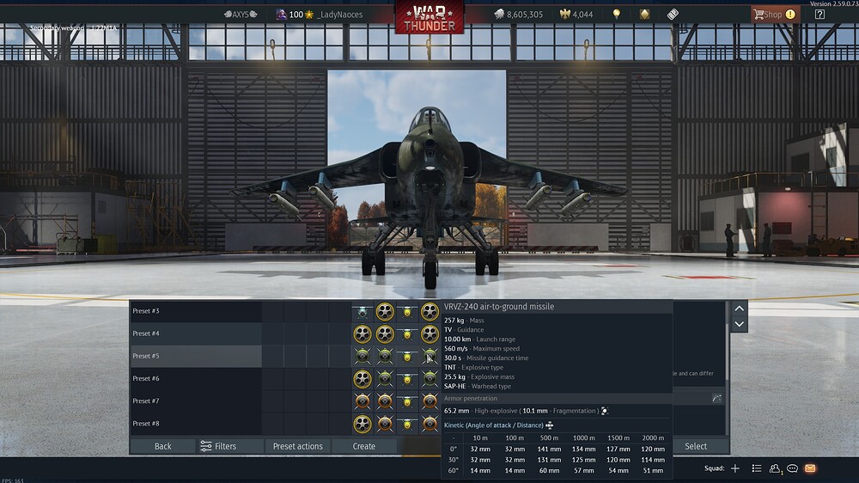The width and height of the screenshot is (859, 483).
Task: Select the fourth slot green missile in Preset #5
Action: tap(429, 357)
